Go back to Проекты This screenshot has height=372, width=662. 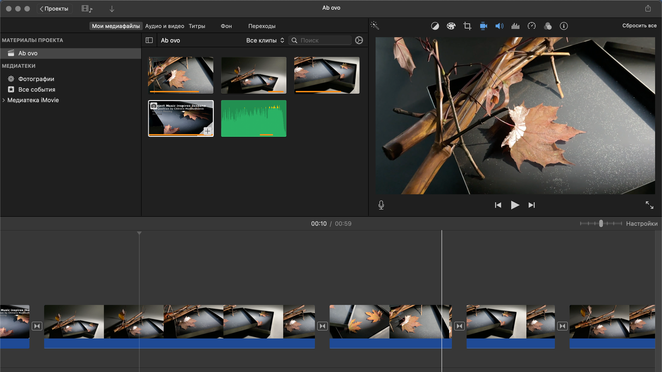[54, 9]
